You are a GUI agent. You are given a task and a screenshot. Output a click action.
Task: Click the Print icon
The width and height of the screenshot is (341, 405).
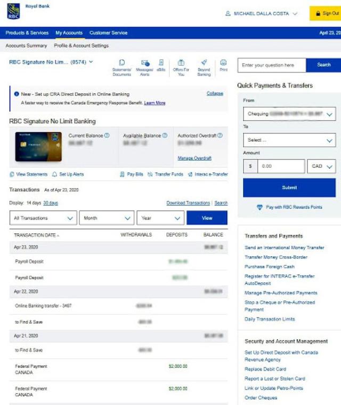click(223, 63)
